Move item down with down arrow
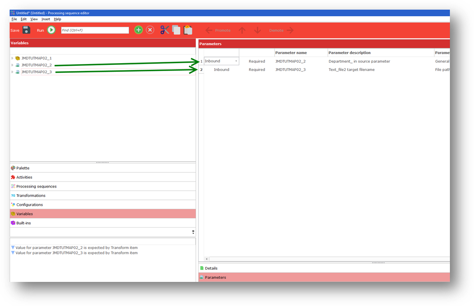The height and width of the screenshot is (306, 474). (258, 30)
